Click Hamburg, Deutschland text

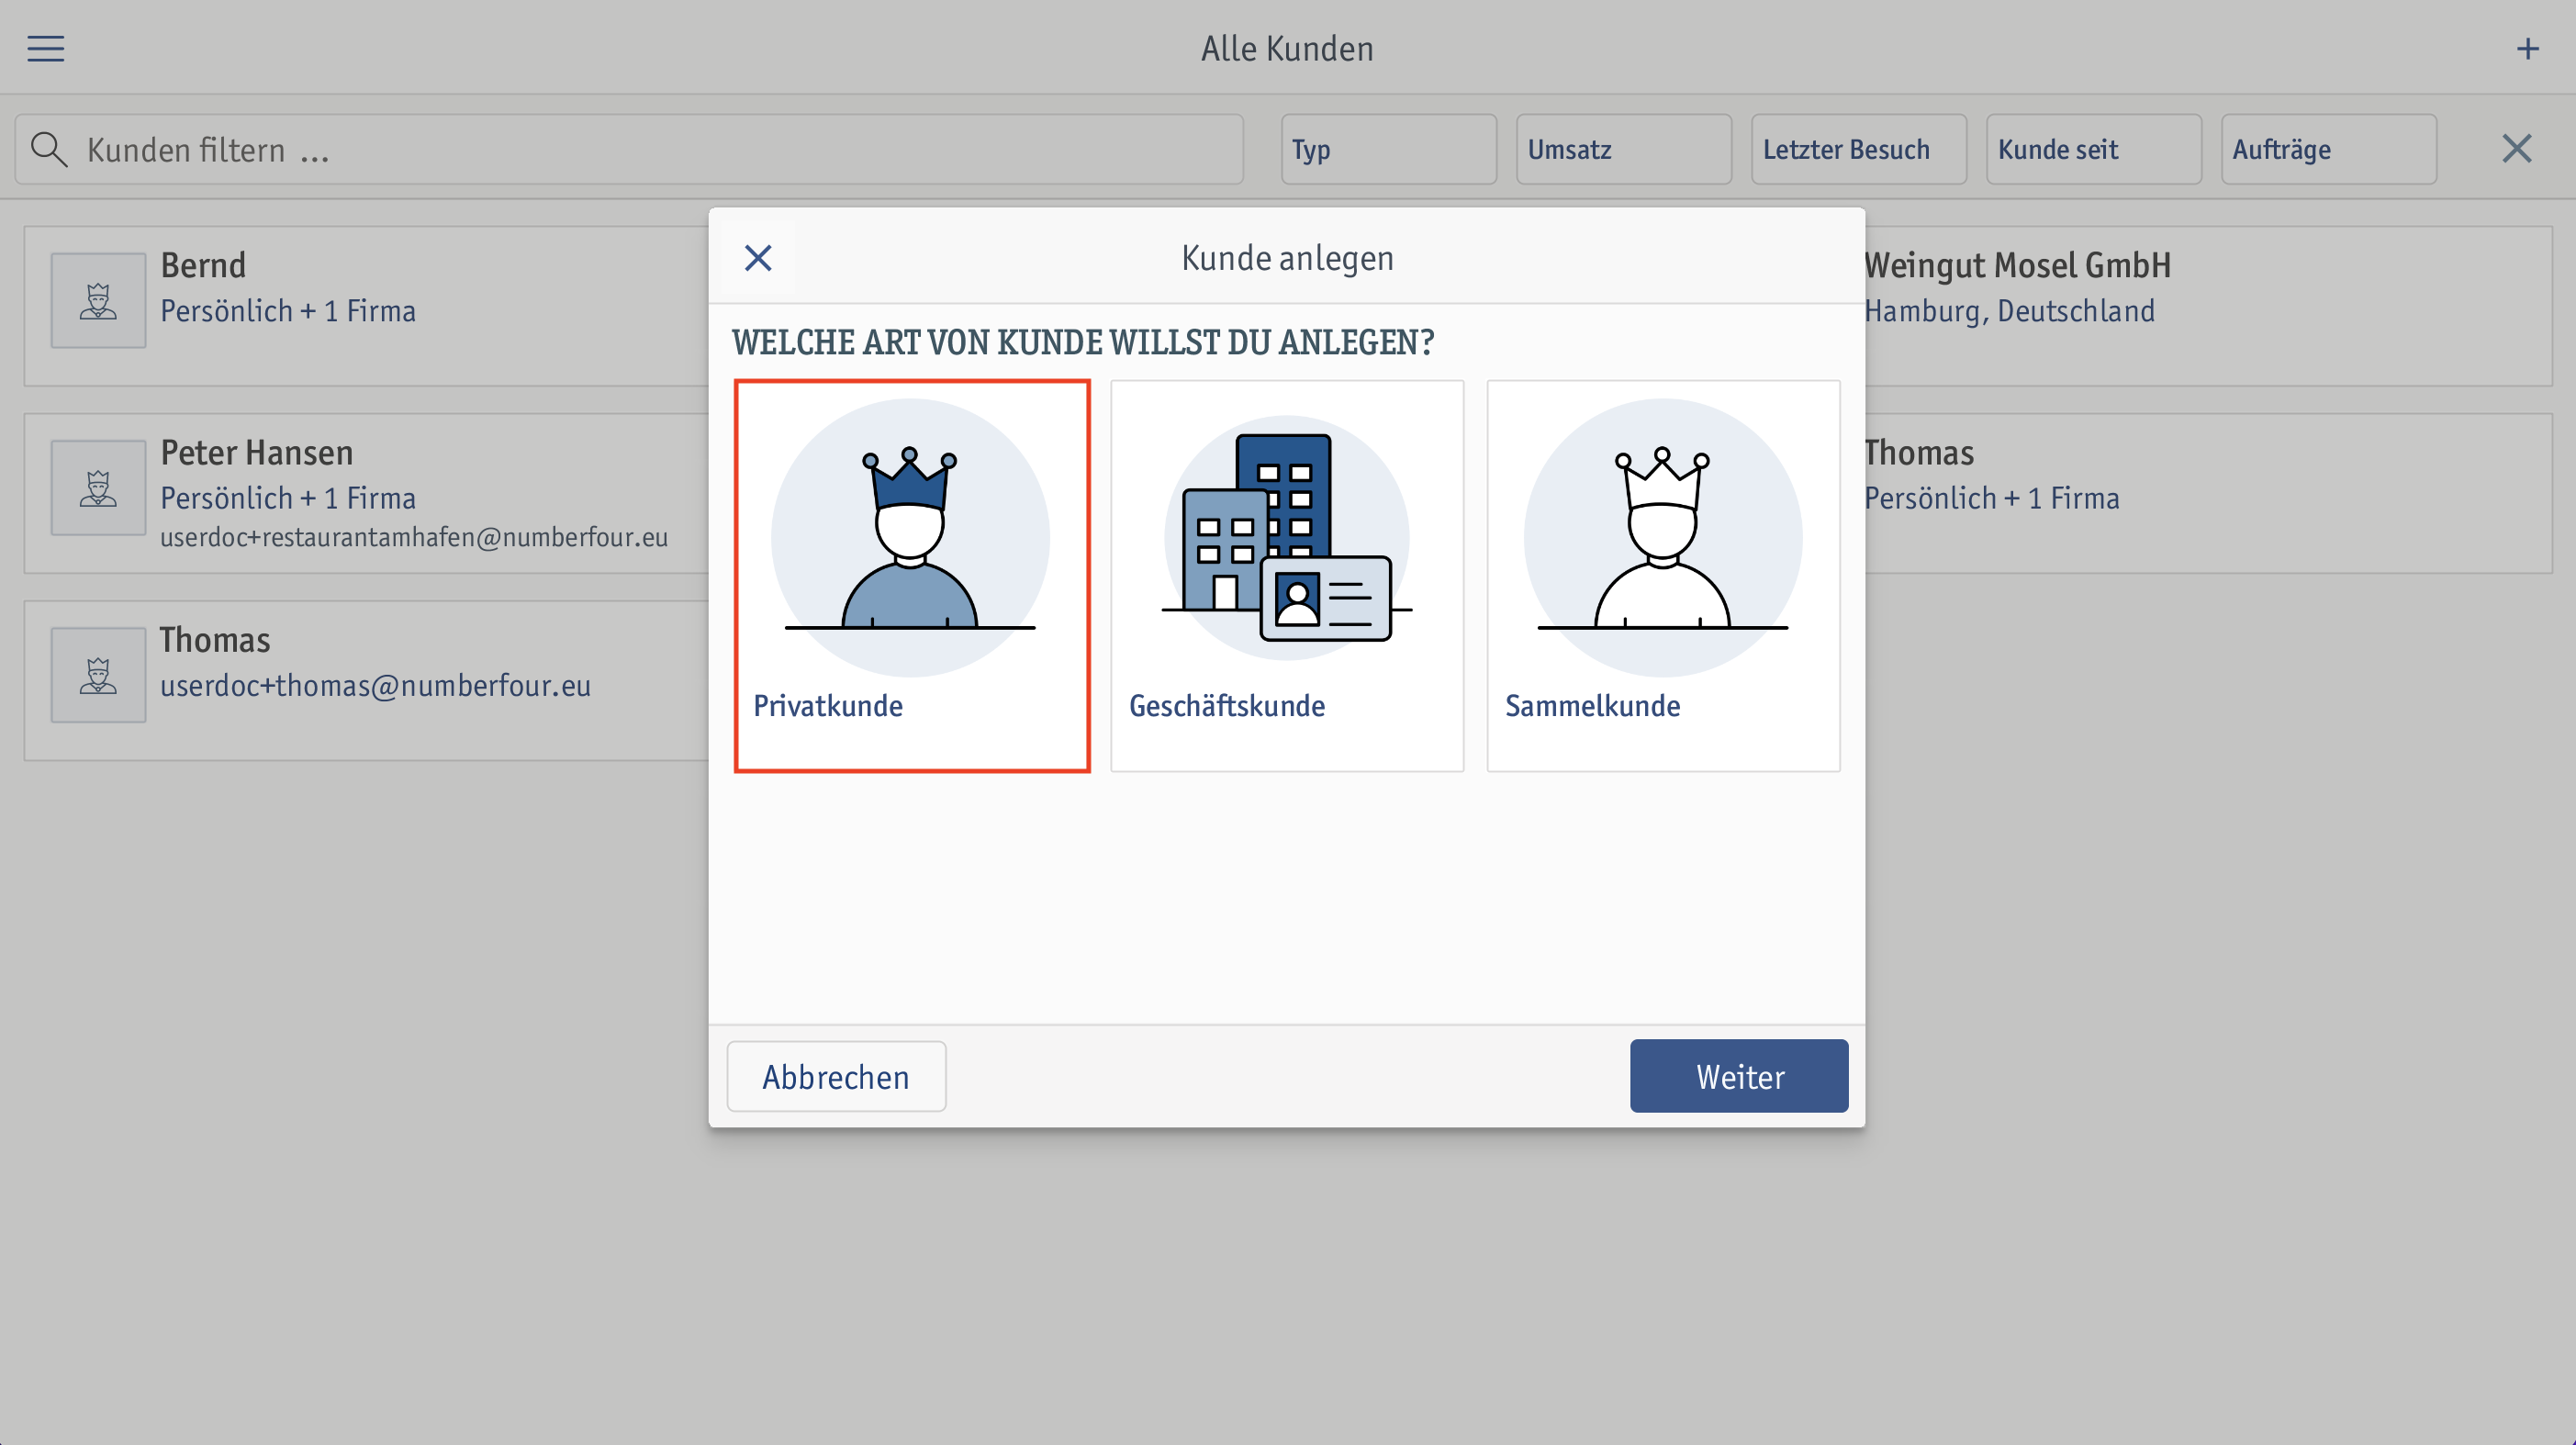point(2008,311)
